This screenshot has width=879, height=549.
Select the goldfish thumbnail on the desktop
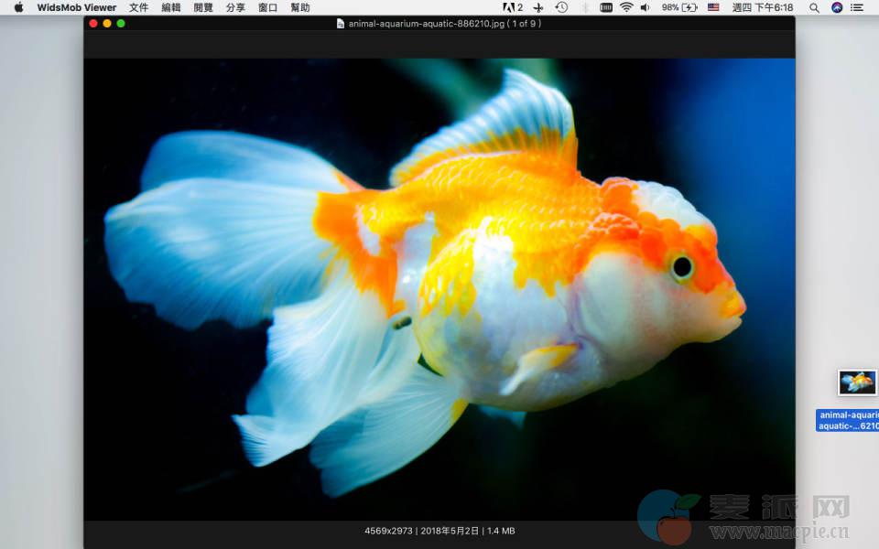pyautogui.click(x=857, y=382)
